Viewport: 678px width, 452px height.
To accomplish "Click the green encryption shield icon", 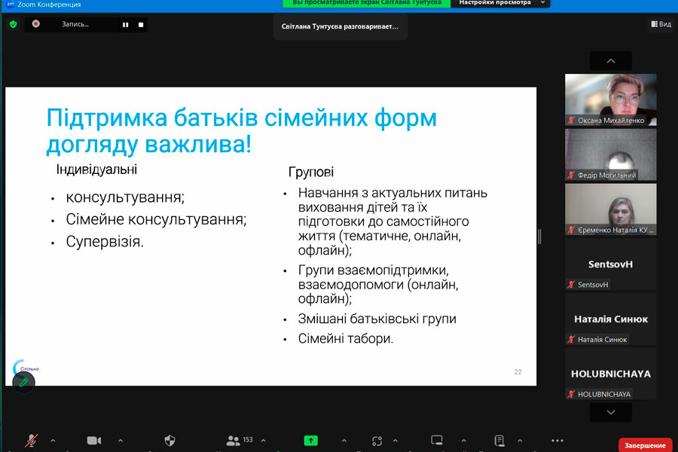I will pos(14,24).
